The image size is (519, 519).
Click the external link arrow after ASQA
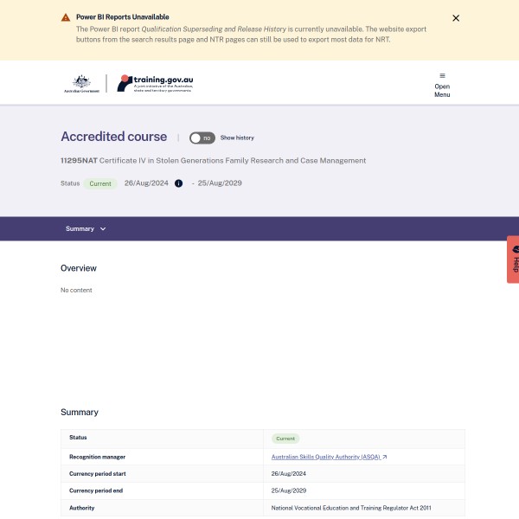pyautogui.click(x=385, y=457)
